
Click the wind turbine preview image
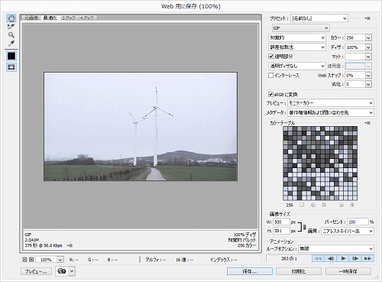[141, 127]
